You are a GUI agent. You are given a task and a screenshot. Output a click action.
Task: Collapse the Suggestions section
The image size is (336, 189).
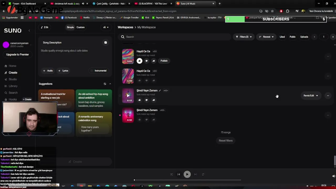click(x=110, y=84)
